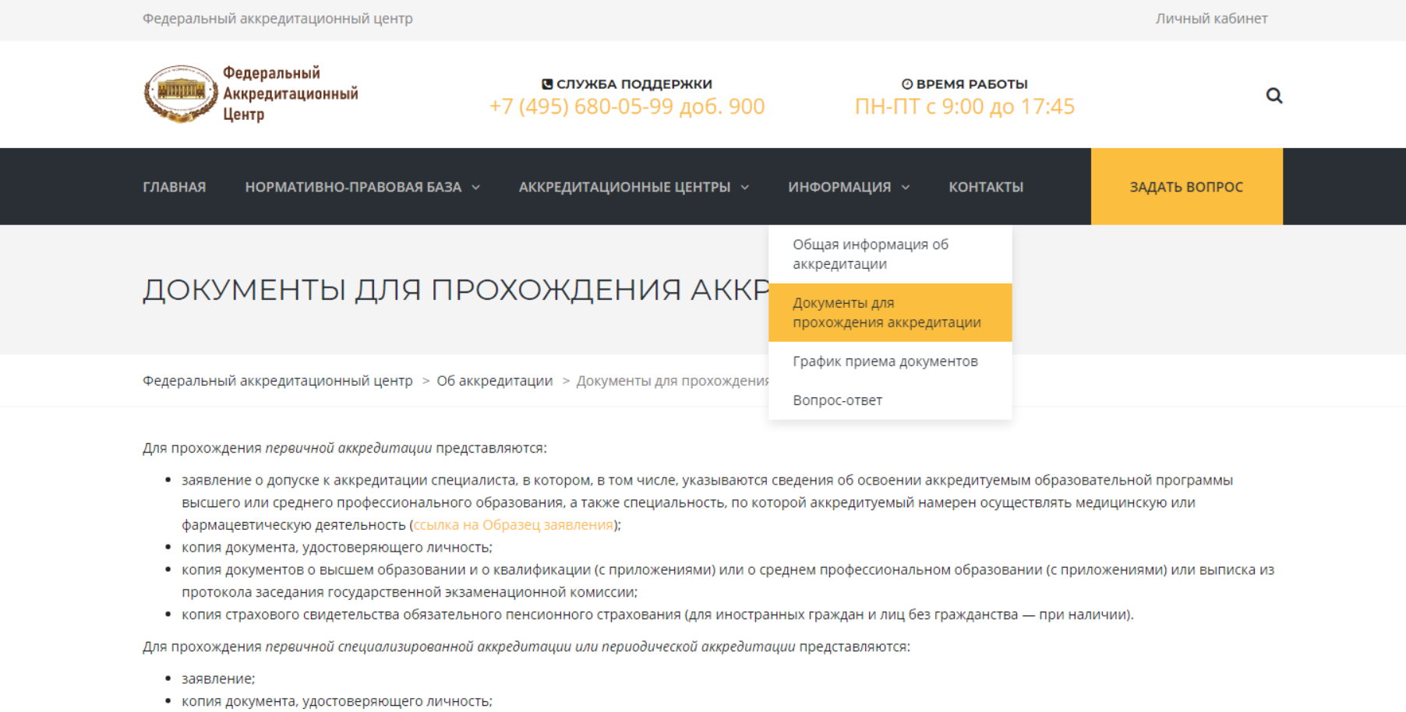Select Документы для прохождения аккредитации submenu item

[886, 312]
